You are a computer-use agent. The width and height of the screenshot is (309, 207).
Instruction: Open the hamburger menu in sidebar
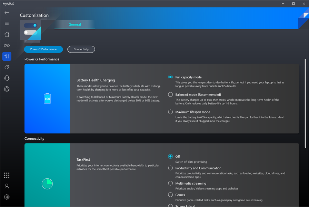point(7,24)
